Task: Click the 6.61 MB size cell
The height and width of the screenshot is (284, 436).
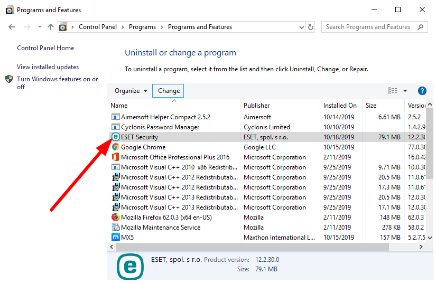Action: pos(389,117)
